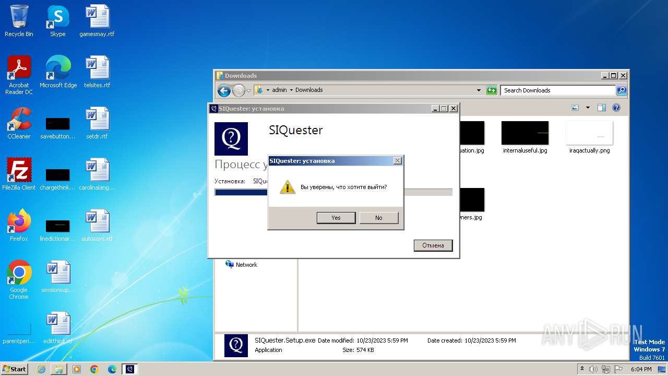
Task: Switch to the SIQuester installer taskbar button
Action: click(130, 369)
